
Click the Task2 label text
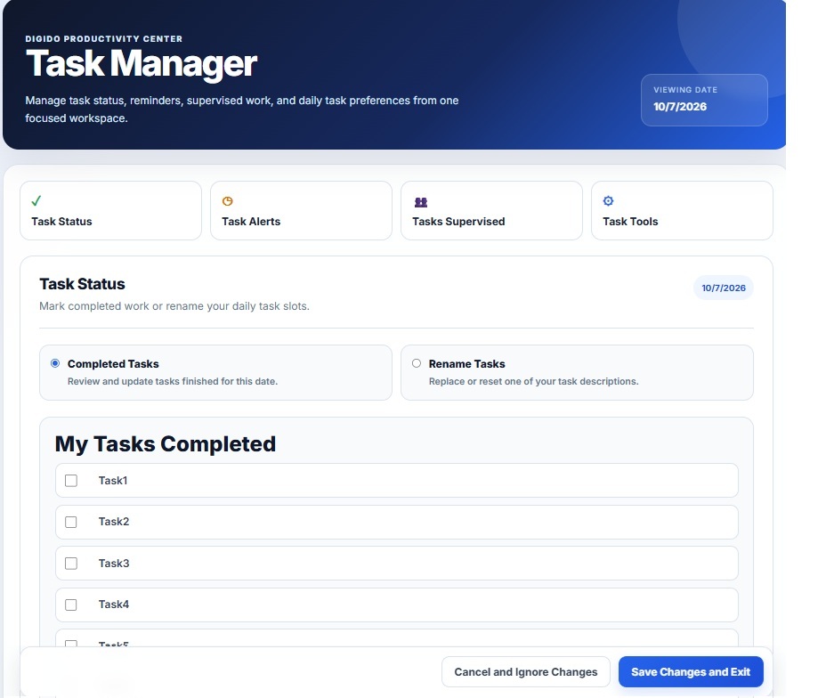tap(114, 522)
